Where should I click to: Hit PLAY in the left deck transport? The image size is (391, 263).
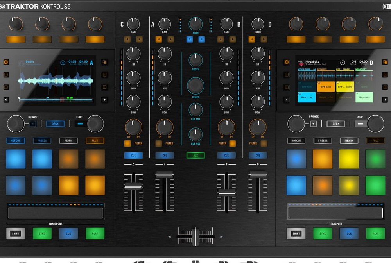(x=95, y=234)
